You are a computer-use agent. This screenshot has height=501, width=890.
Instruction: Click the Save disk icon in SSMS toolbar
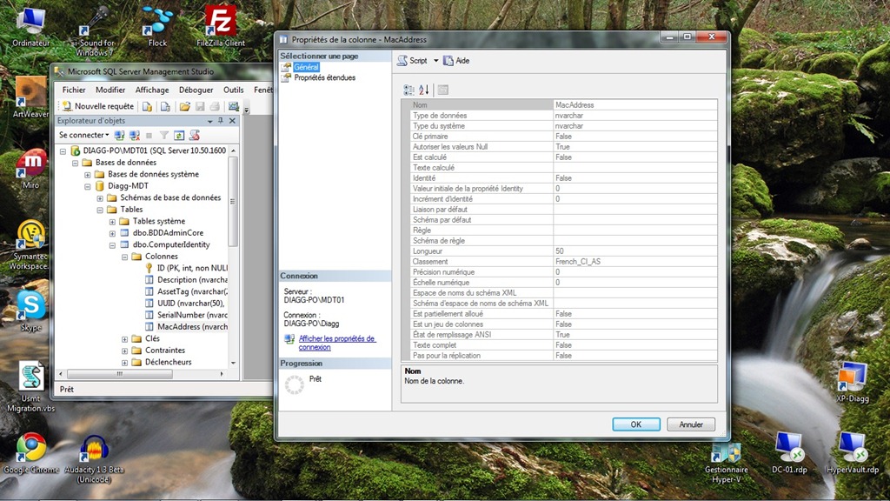[x=200, y=106]
